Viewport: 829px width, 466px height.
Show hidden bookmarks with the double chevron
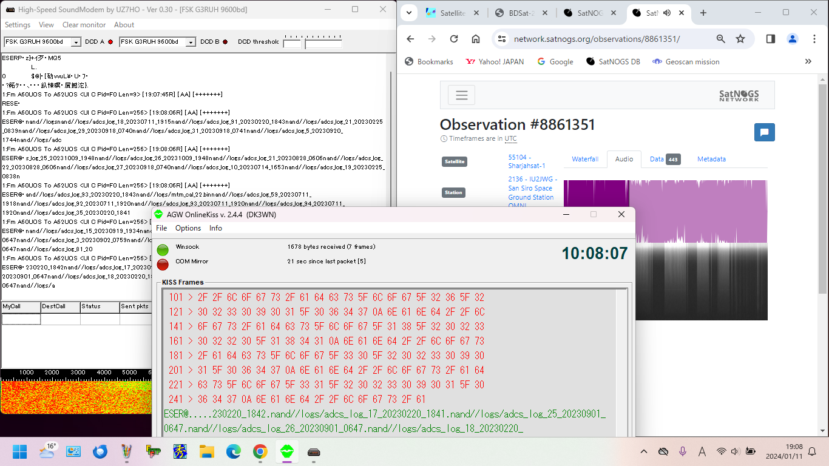pyautogui.click(x=808, y=61)
